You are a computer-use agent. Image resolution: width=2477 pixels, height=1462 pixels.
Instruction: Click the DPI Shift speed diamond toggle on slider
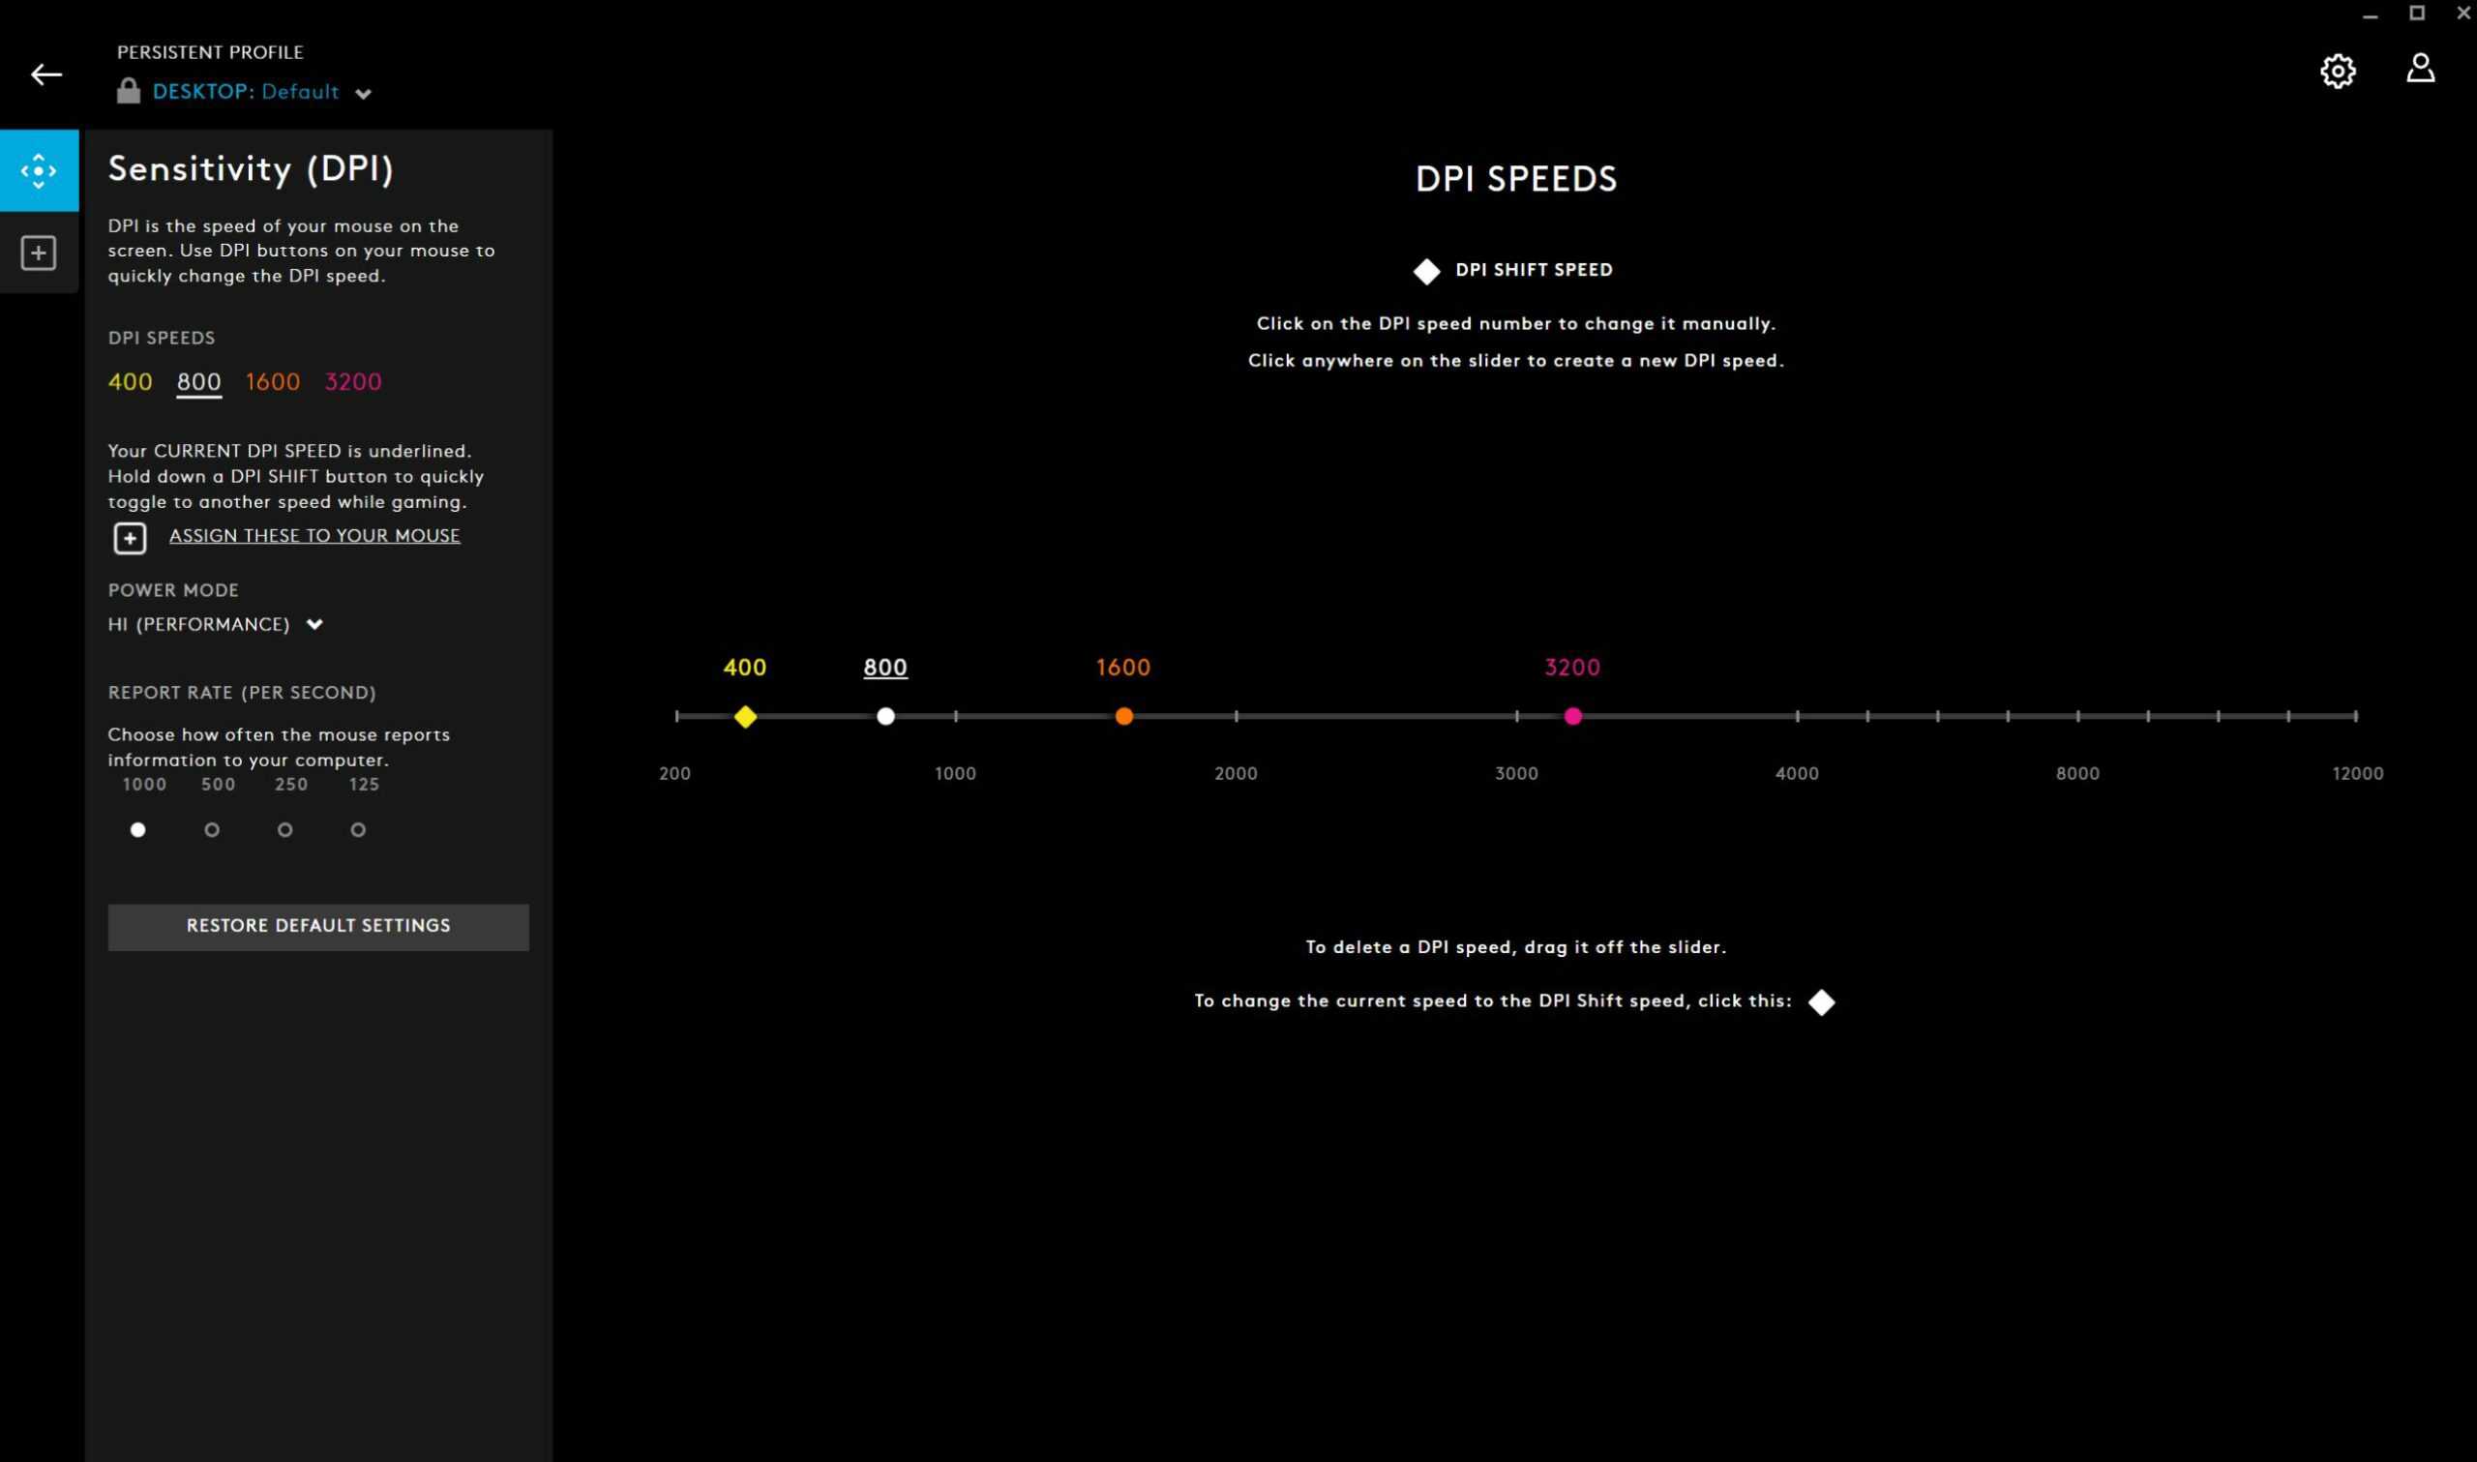tap(744, 715)
